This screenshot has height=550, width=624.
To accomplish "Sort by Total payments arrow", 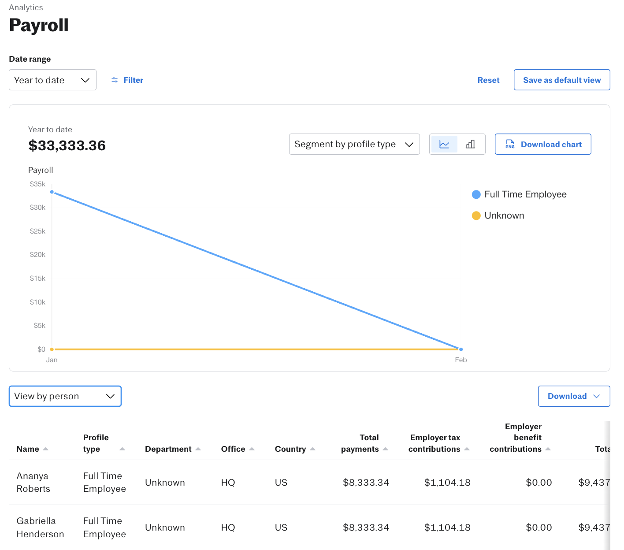I will coord(386,449).
